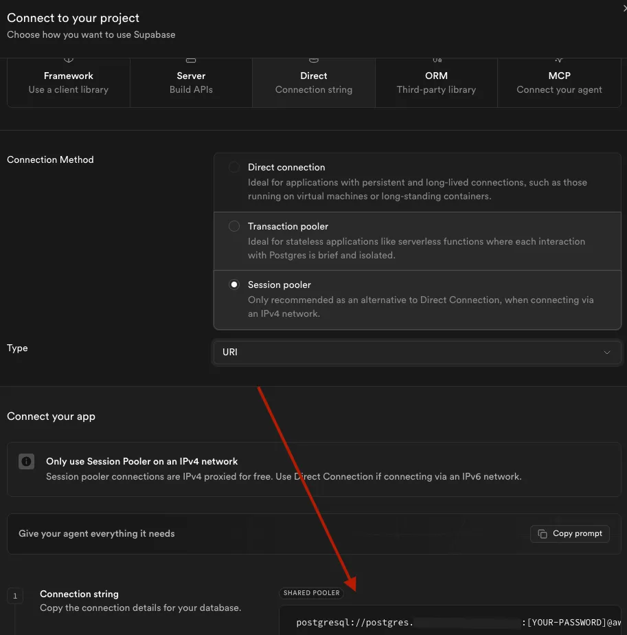The height and width of the screenshot is (635, 627).
Task: Select the Direct connection radio button
Action: pyautogui.click(x=234, y=167)
